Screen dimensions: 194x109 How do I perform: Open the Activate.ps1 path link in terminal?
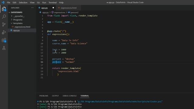click(120, 101)
